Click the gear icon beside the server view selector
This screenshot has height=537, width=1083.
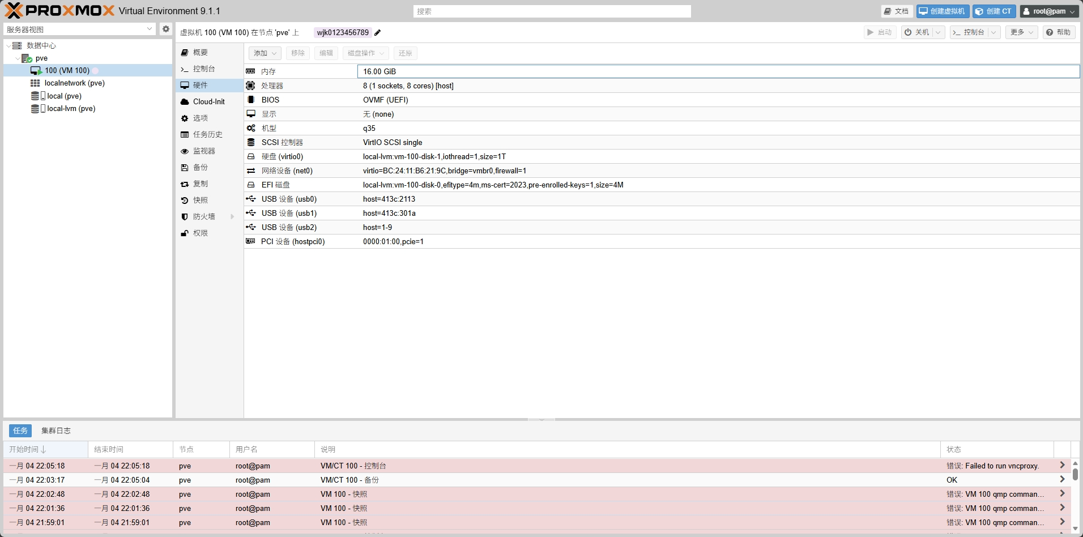[x=165, y=29]
